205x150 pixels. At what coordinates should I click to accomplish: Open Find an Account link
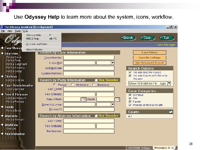(x=16, y=98)
